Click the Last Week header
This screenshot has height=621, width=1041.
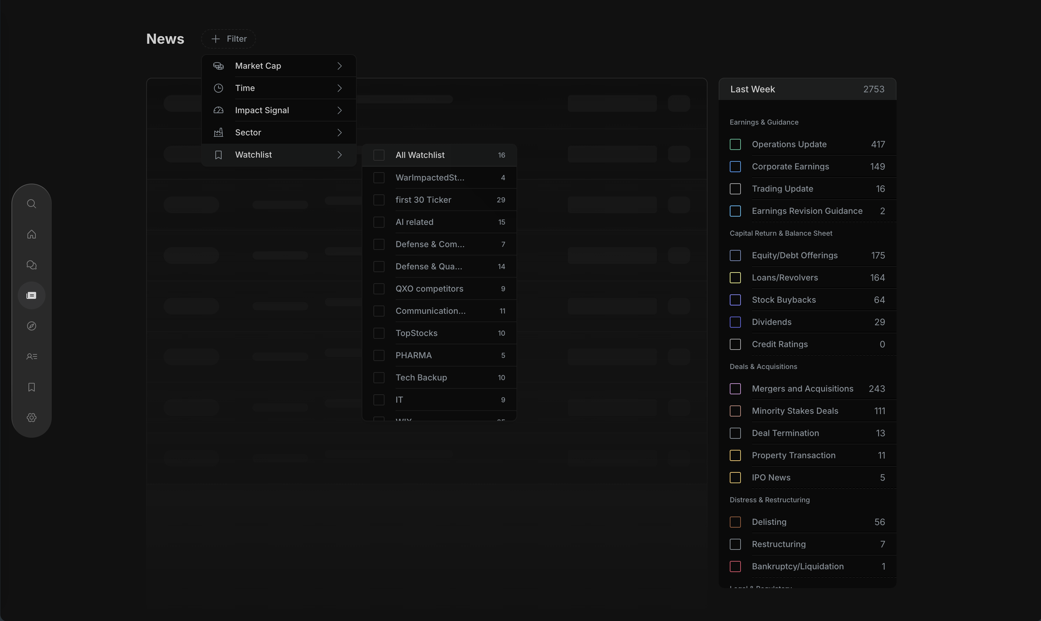(x=807, y=89)
